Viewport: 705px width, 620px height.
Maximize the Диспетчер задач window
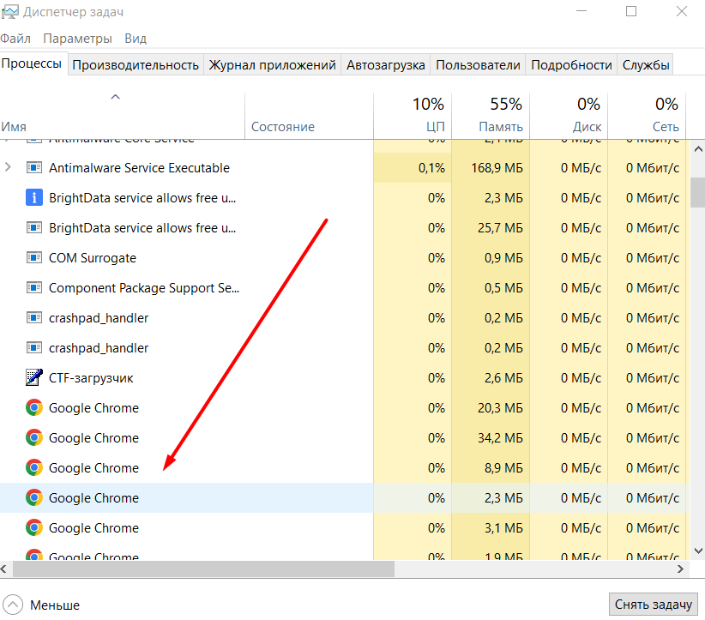[x=631, y=11]
